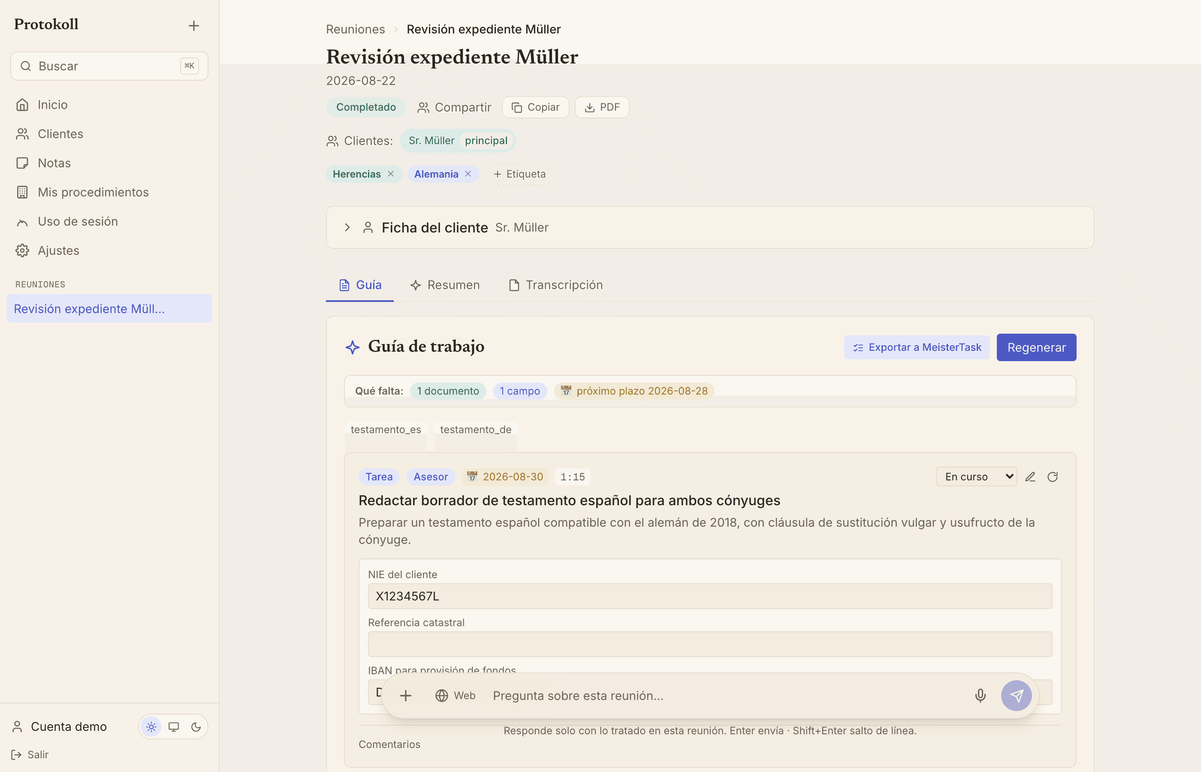
Task: Add a new Etiqueta
Action: 519,174
